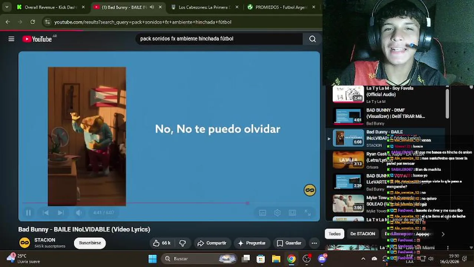Share the video via Compartir
The height and width of the screenshot is (267, 474).
212,243
